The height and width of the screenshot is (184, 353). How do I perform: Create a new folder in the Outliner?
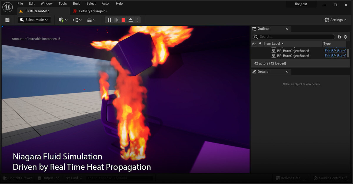pos(339,37)
